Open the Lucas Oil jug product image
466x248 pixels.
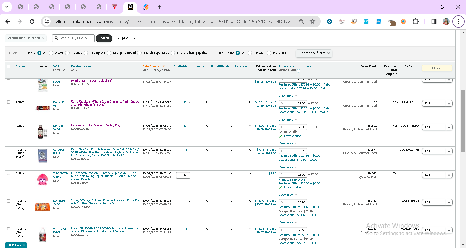pyautogui.click(x=43, y=235)
